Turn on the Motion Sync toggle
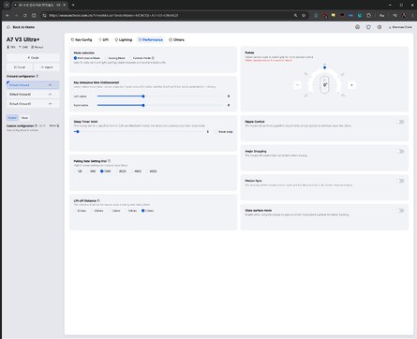The height and width of the screenshot is (339, 417). point(400,181)
